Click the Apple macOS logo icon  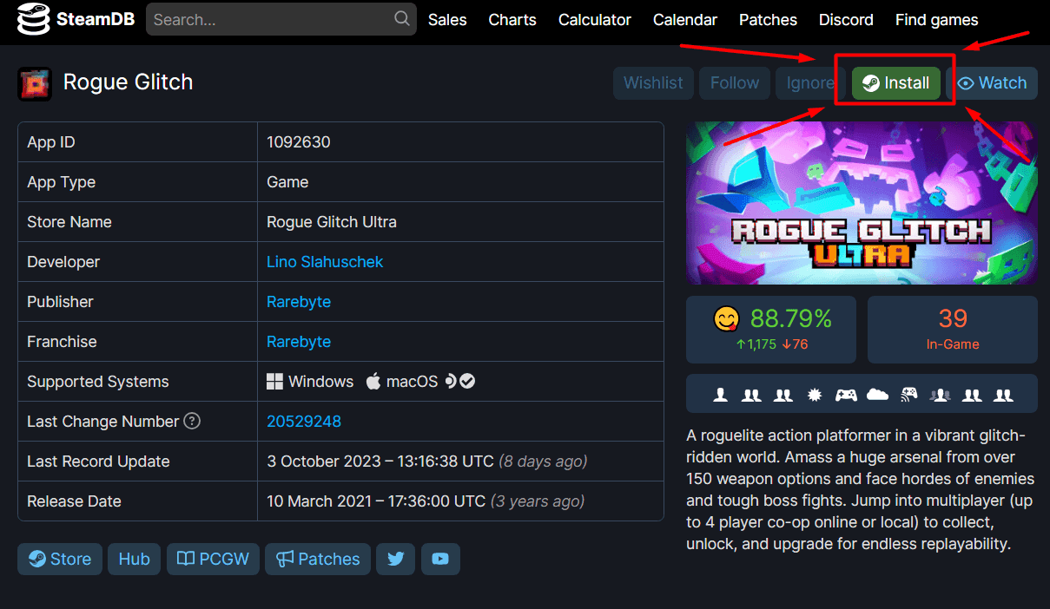pos(373,382)
